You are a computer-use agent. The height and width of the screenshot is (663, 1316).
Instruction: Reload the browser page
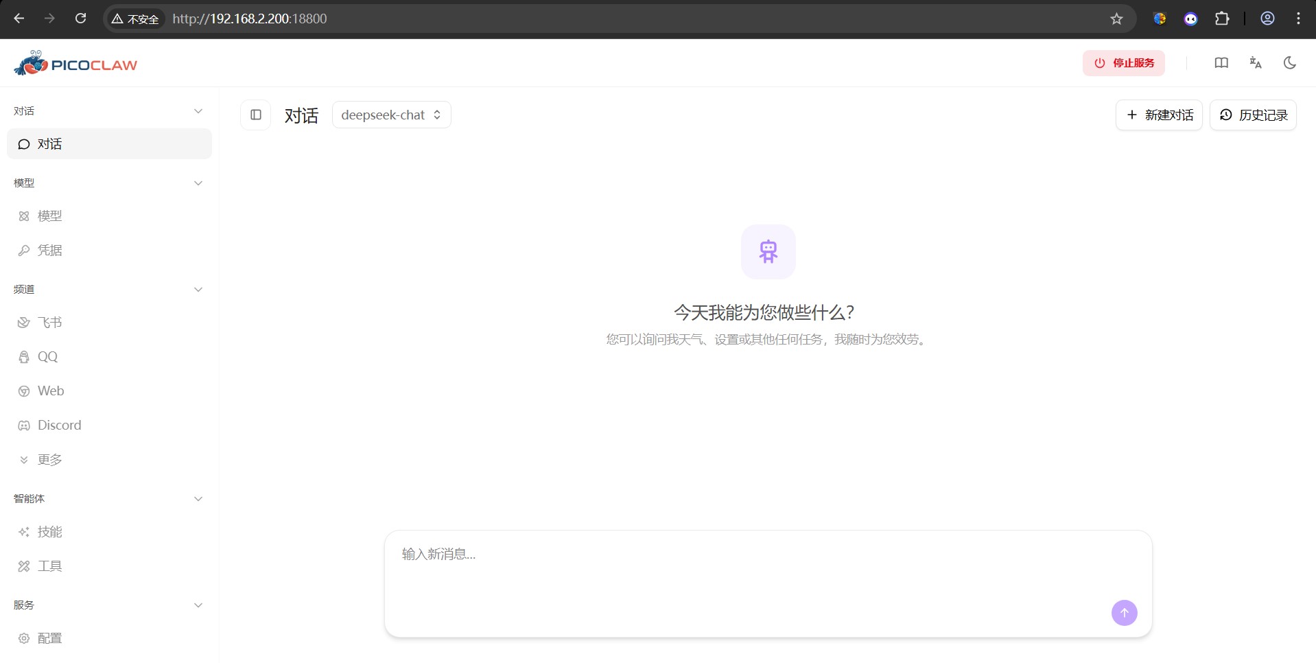(80, 19)
